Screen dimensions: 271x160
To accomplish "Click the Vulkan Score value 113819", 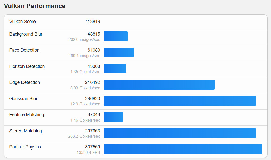I will click(93, 22).
